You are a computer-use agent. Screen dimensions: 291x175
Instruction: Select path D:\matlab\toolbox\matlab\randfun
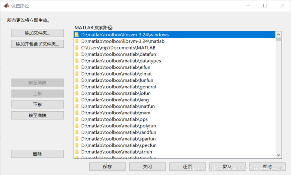[175, 132]
